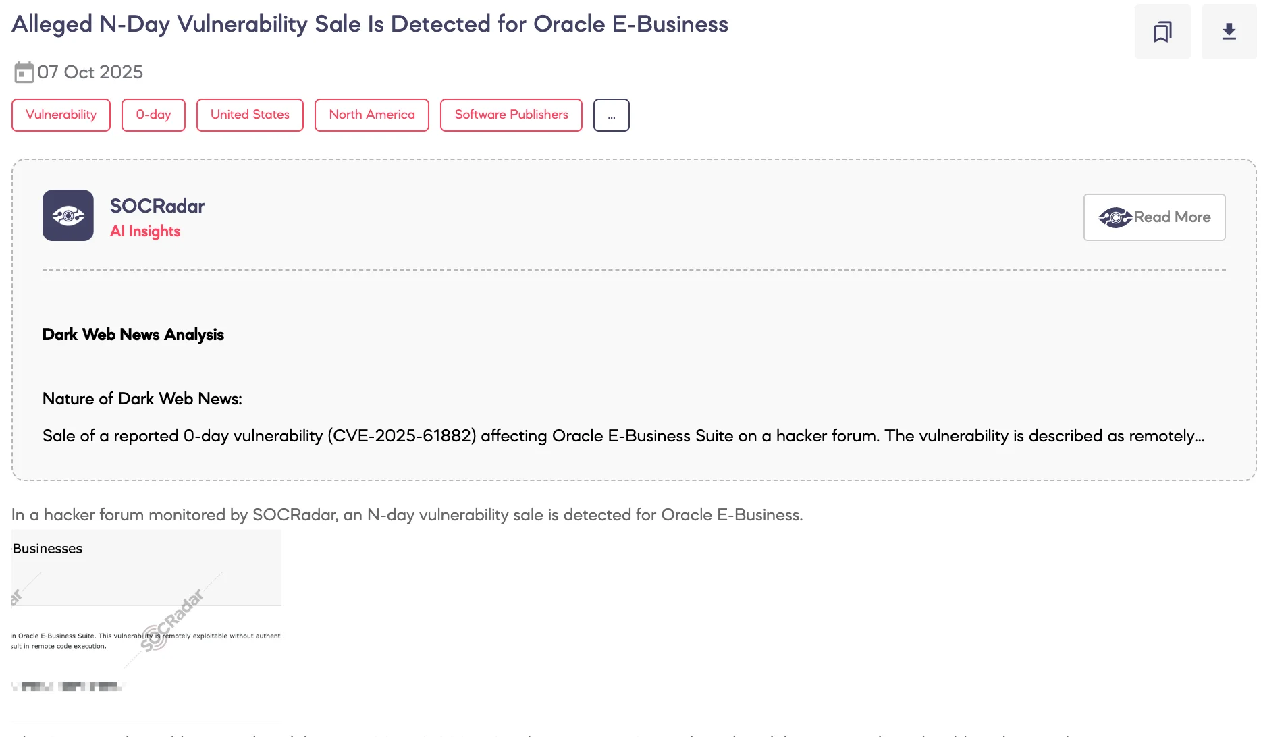Image resolution: width=1261 pixels, height=737 pixels.
Task: Select the North America tag
Action: pos(371,115)
